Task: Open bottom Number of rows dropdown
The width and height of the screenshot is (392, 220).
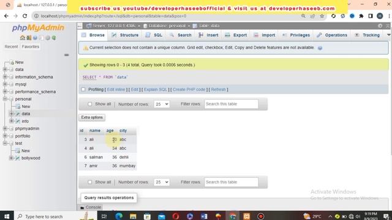Action: click(162, 182)
